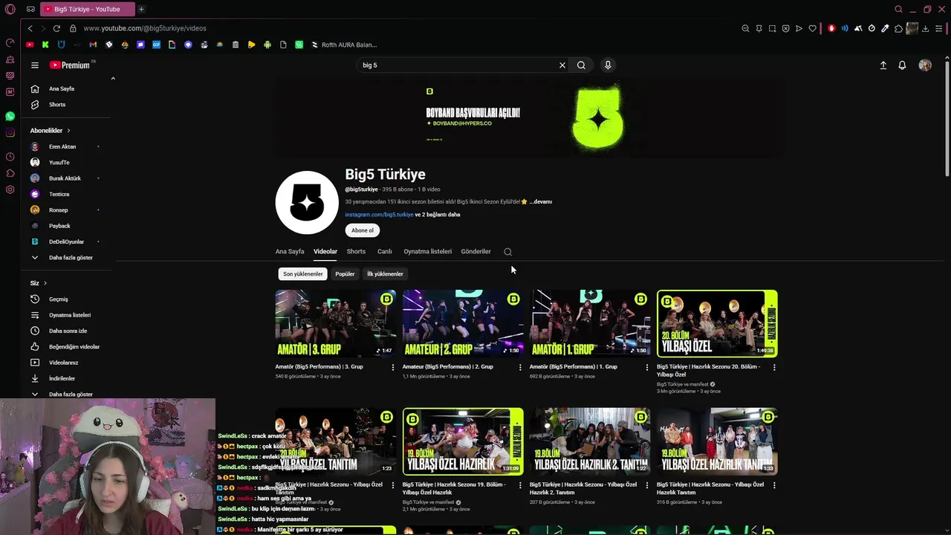Open the YouTube account avatar menu
The width and height of the screenshot is (951, 535).
click(x=925, y=65)
